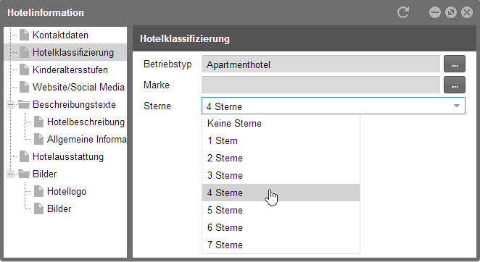The width and height of the screenshot is (480, 262).
Task: Open Kinderaltersstufen in the navigation tree
Action: point(70,69)
